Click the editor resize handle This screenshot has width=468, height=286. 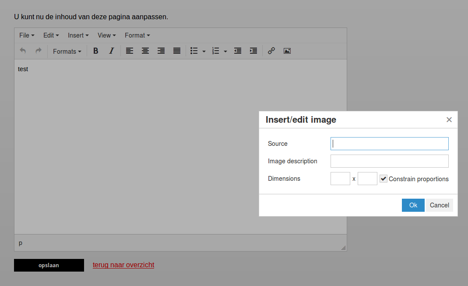click(344, 248)
